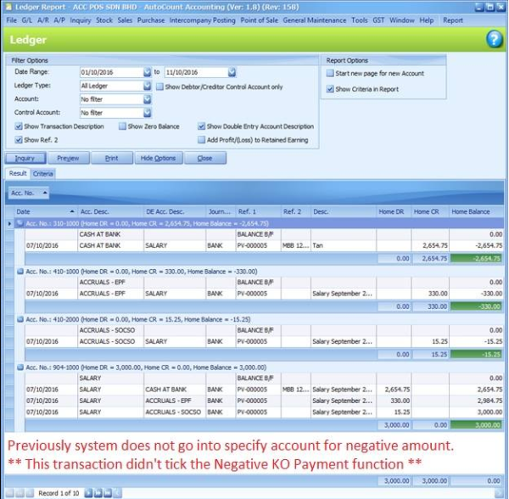The height and width of the screenshot is (499, 509).
Task: Go to next record in navigator
Action: pyautogui.click(x=88, y=493)
